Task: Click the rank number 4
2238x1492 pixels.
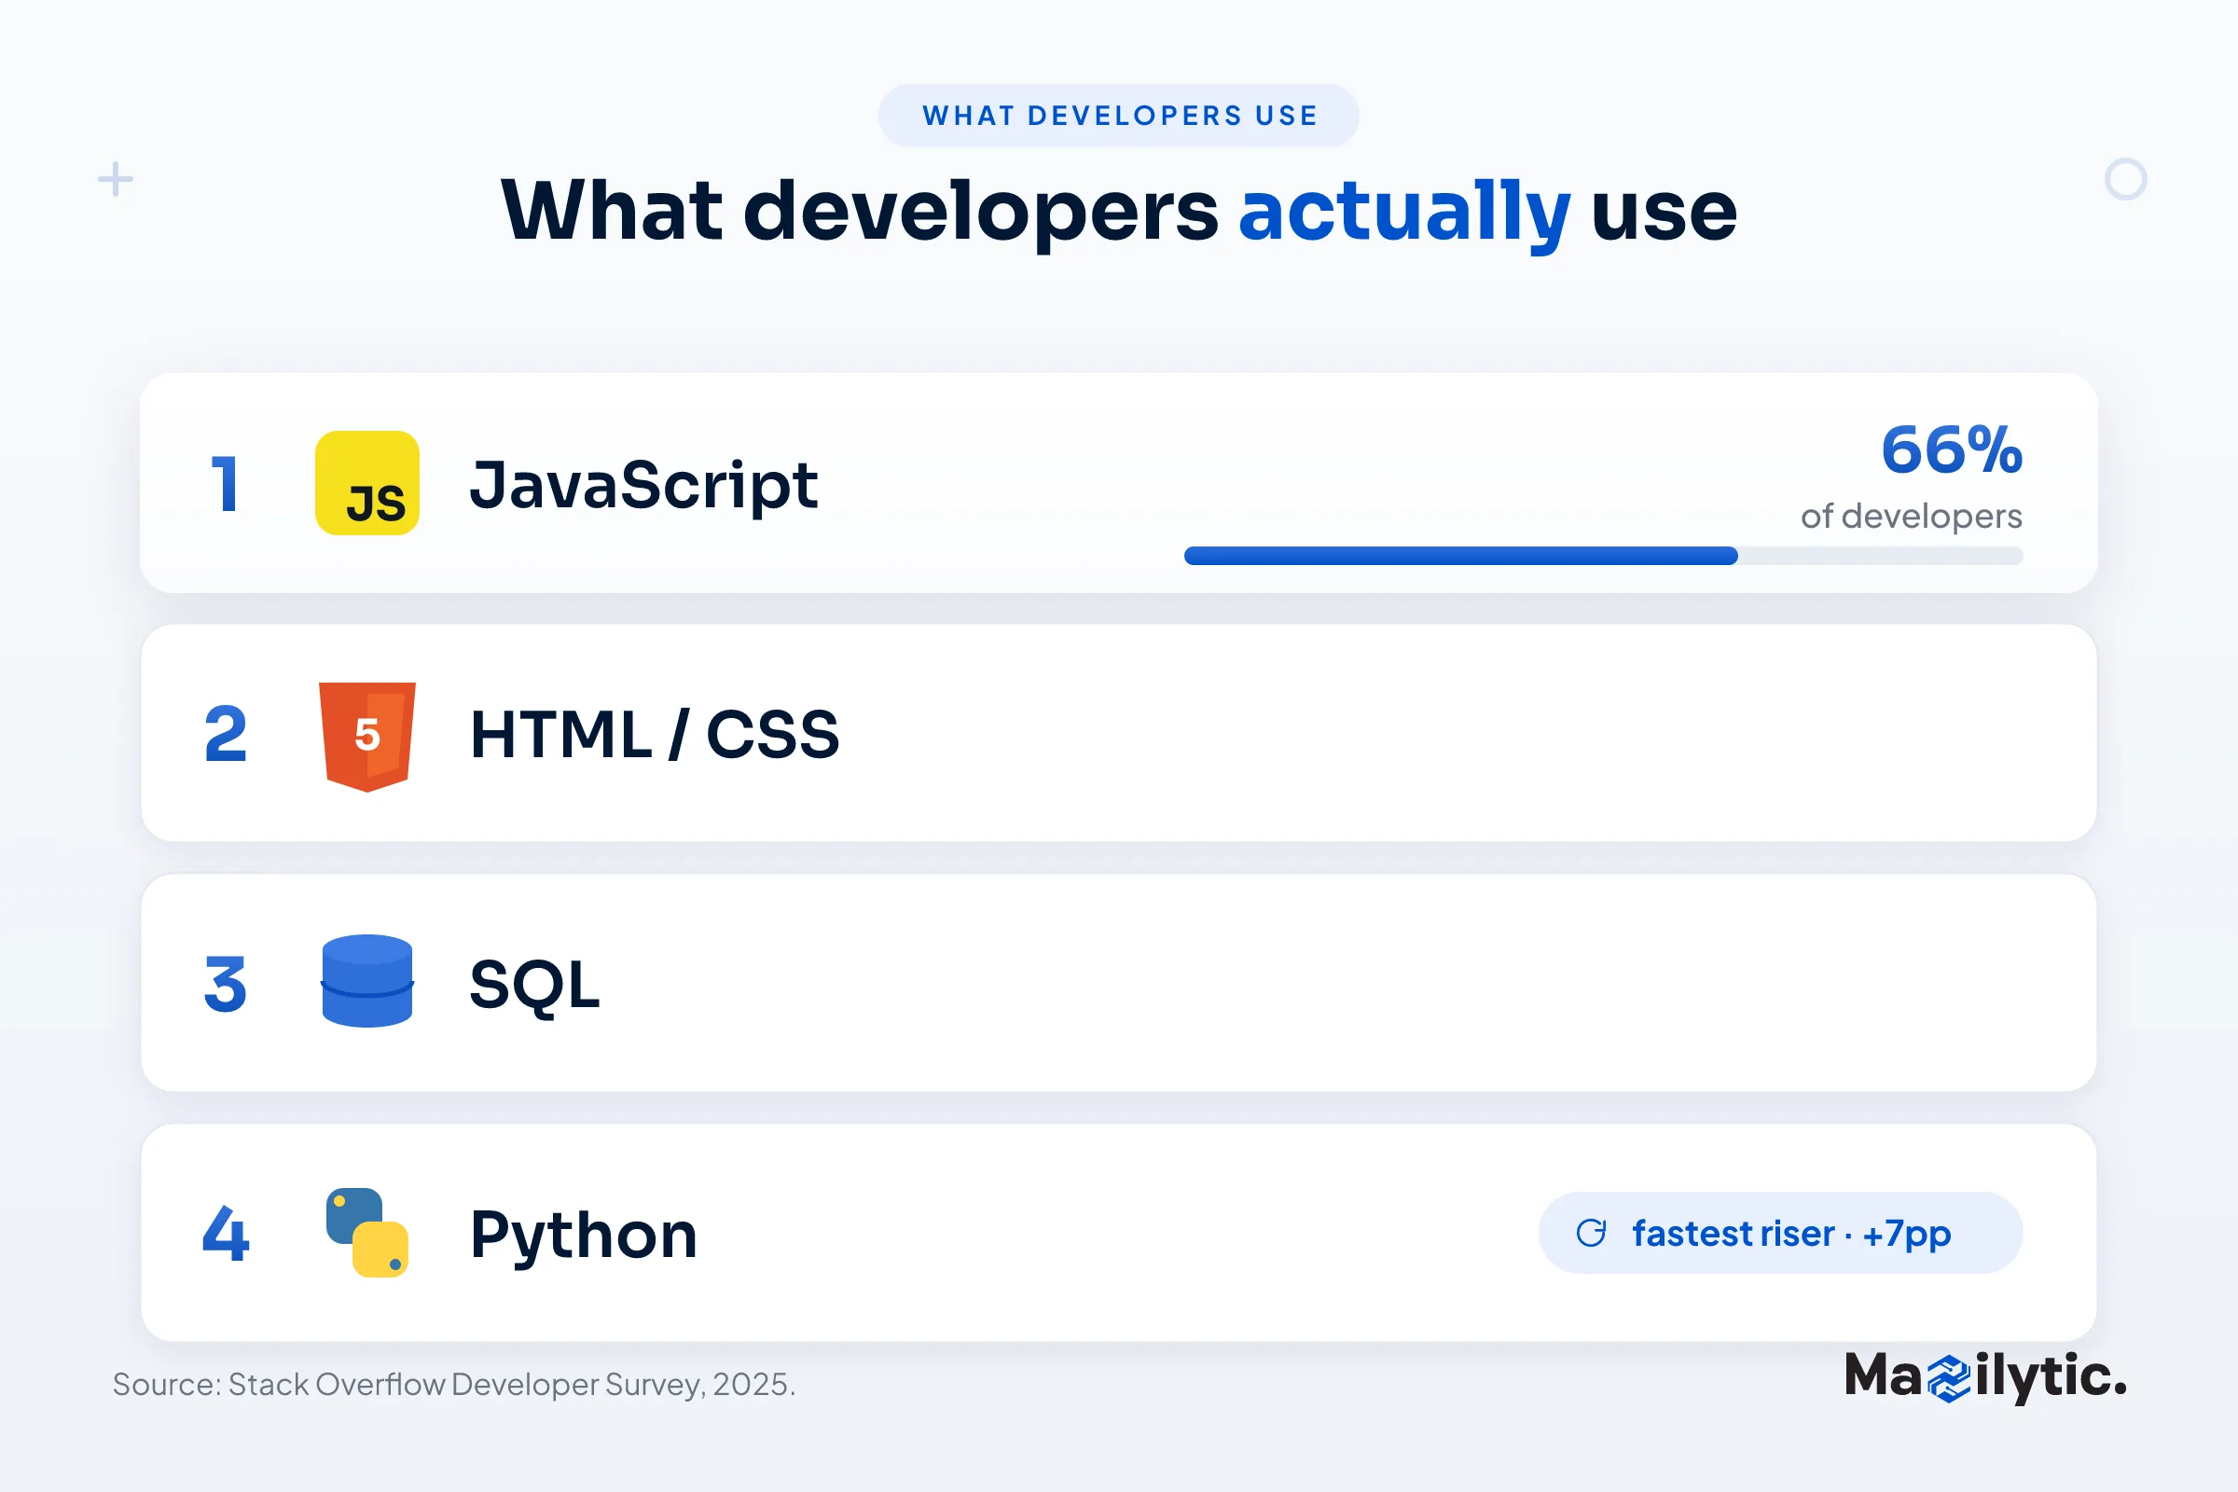Action: click(x=226, y=1234)
